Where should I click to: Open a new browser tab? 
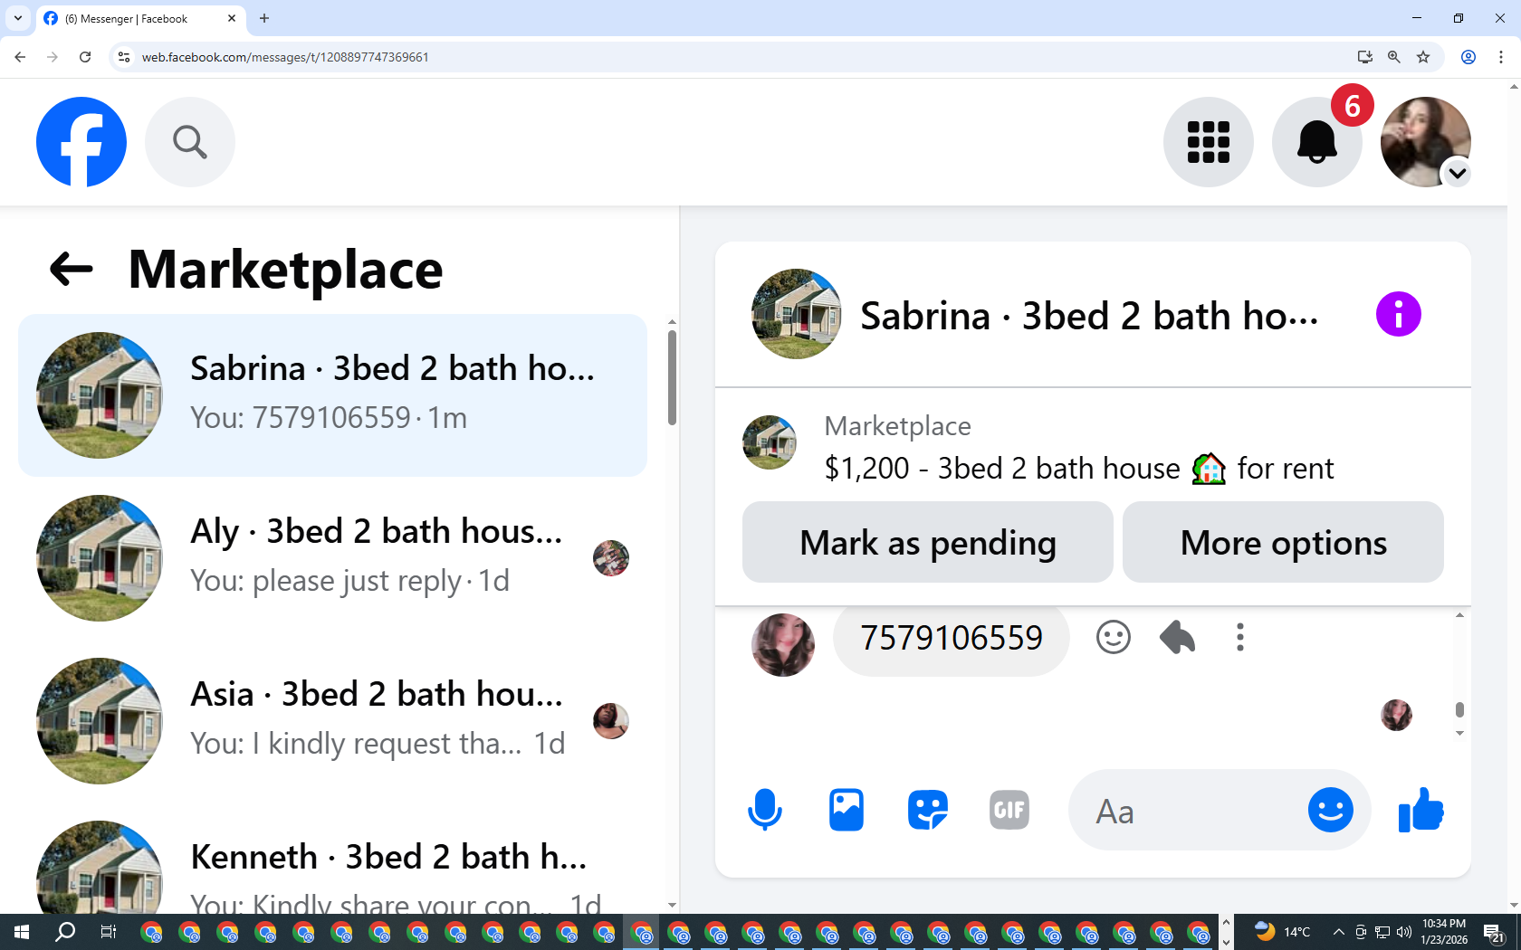264,18
